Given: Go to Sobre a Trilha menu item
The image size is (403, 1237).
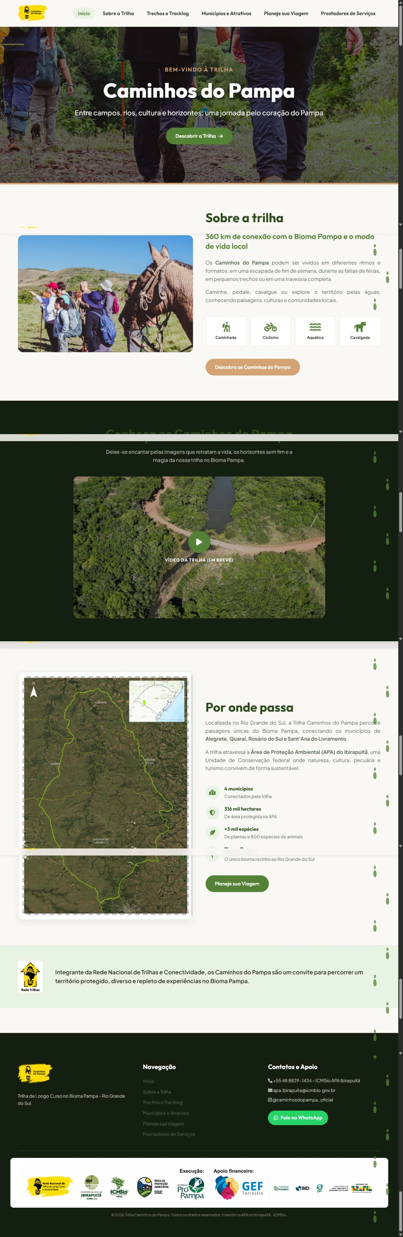Looking at the screenshot, I should coord(118,13).
